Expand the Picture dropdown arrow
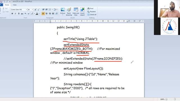The width and height of the screenshot is (180, 101). (x=63, y=15)
